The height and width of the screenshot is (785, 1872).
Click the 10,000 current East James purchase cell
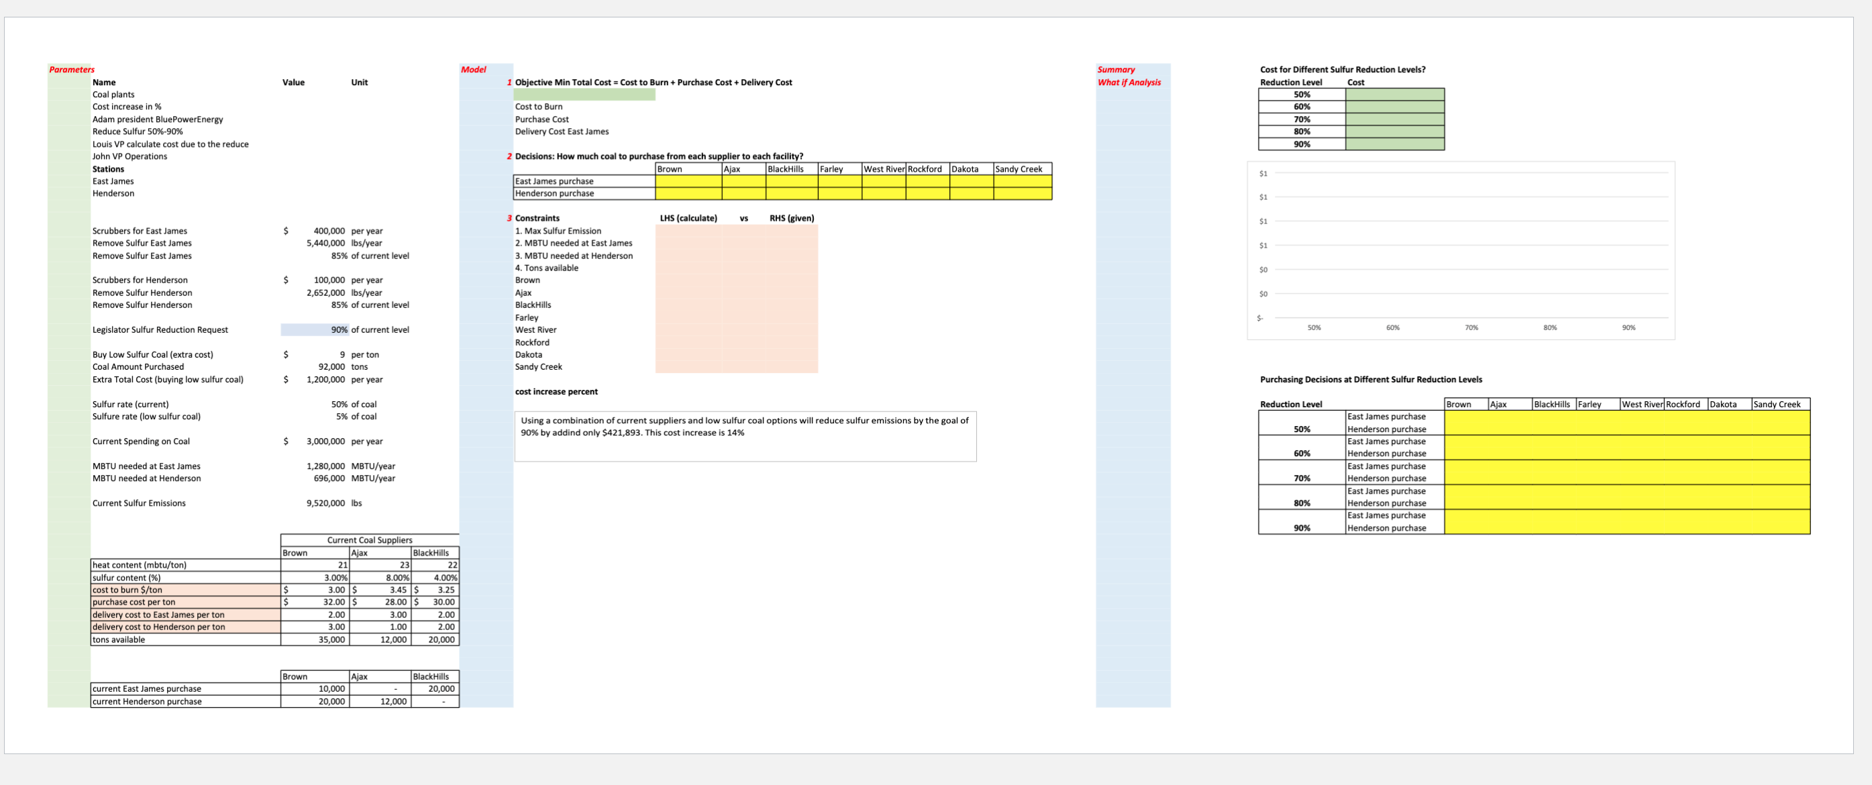[315, 689]
